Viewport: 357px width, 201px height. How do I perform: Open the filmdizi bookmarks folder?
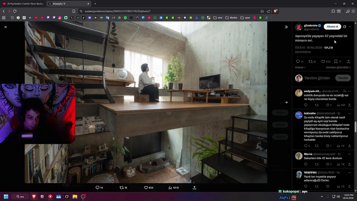pos(231,18)
